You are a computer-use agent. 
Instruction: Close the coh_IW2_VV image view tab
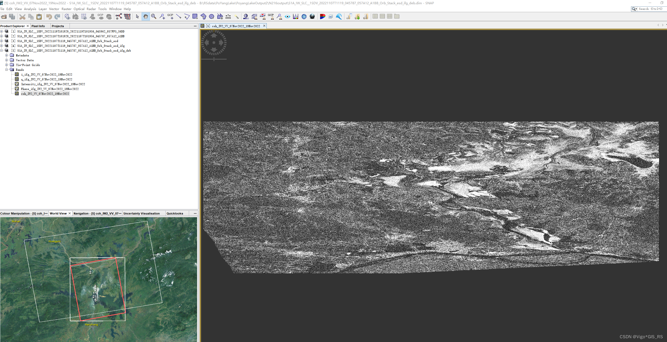[264, 26]
